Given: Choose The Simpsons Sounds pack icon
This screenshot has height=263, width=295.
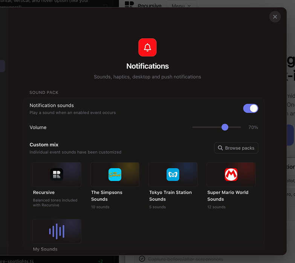Looking at the screenshot, I should pyautogui.click(x=115, y=175).
